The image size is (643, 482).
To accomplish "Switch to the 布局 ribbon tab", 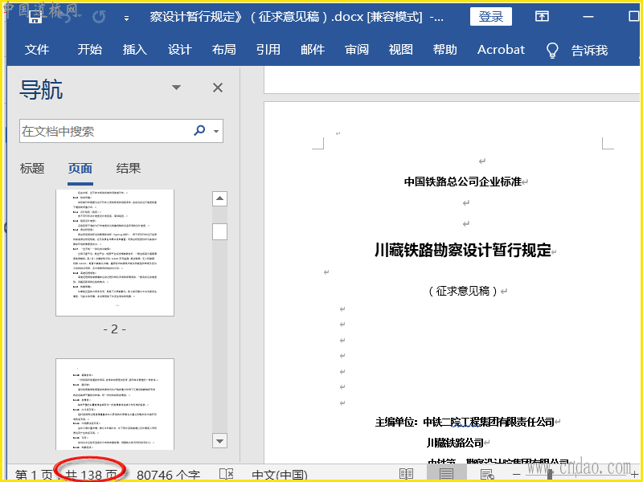I will coord(224,50).
